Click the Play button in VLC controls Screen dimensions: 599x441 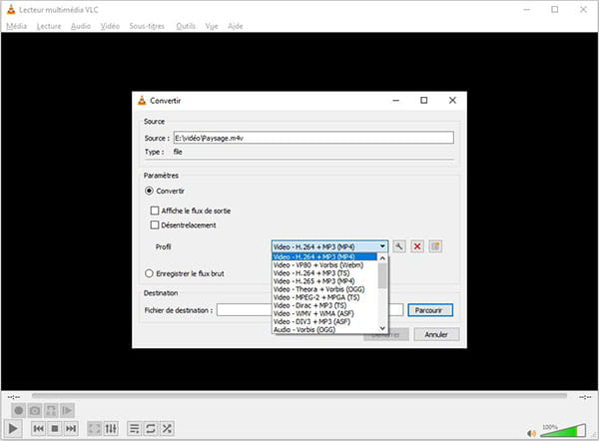(13, 429)
